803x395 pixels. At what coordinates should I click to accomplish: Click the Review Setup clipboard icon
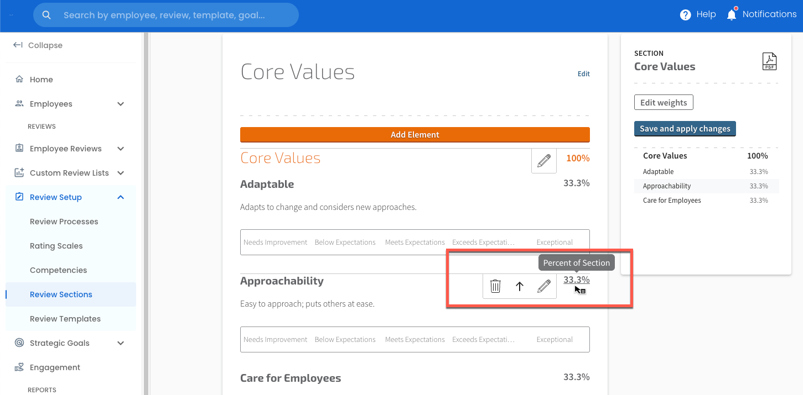[x=19, y=197]
